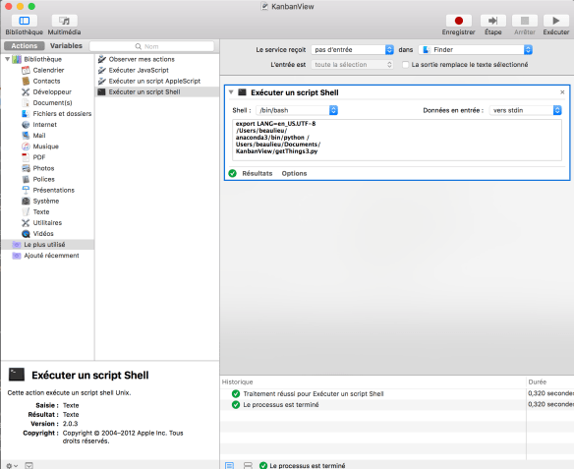Click the Étape step button

pos(493,21)
